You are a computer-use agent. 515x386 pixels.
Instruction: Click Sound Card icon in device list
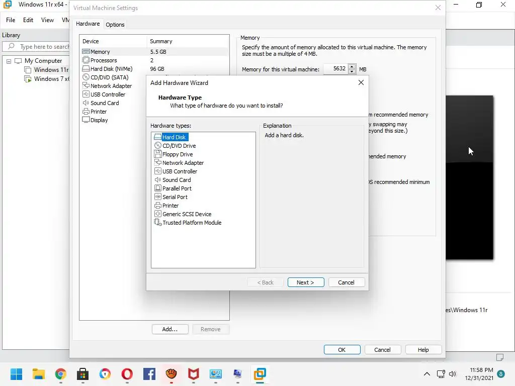[85, 103]
